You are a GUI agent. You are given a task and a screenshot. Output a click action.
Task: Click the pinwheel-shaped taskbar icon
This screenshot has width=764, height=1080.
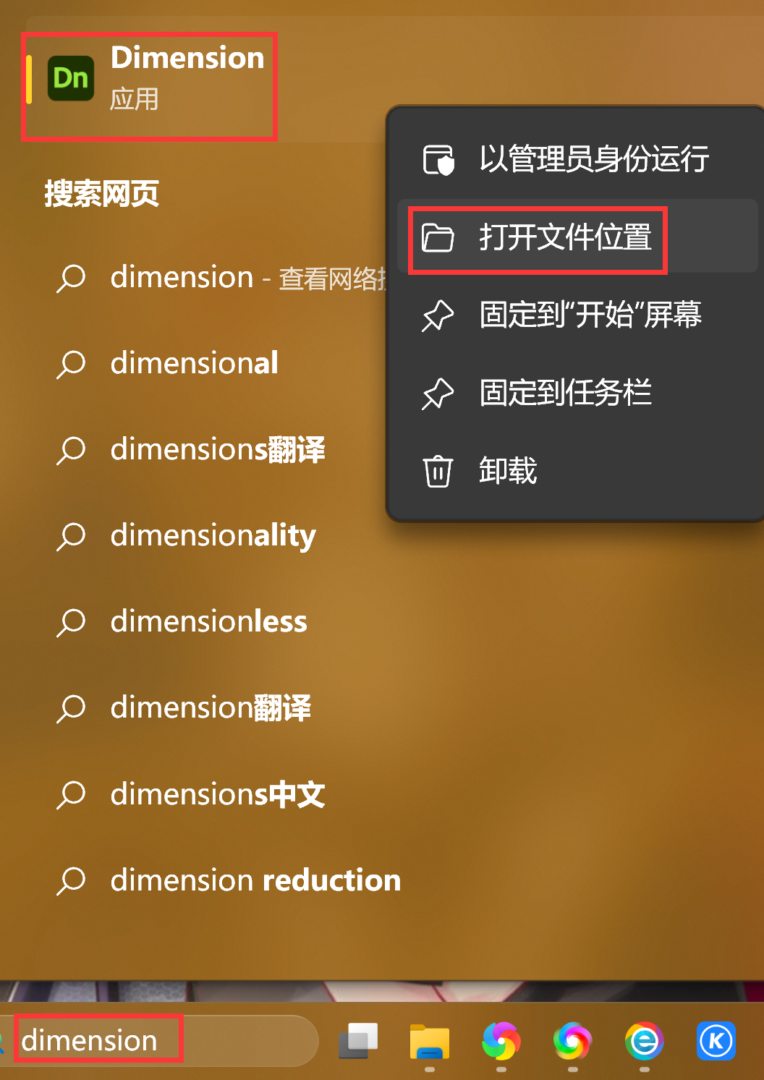pyautogui.click(x=501, y=1042)
